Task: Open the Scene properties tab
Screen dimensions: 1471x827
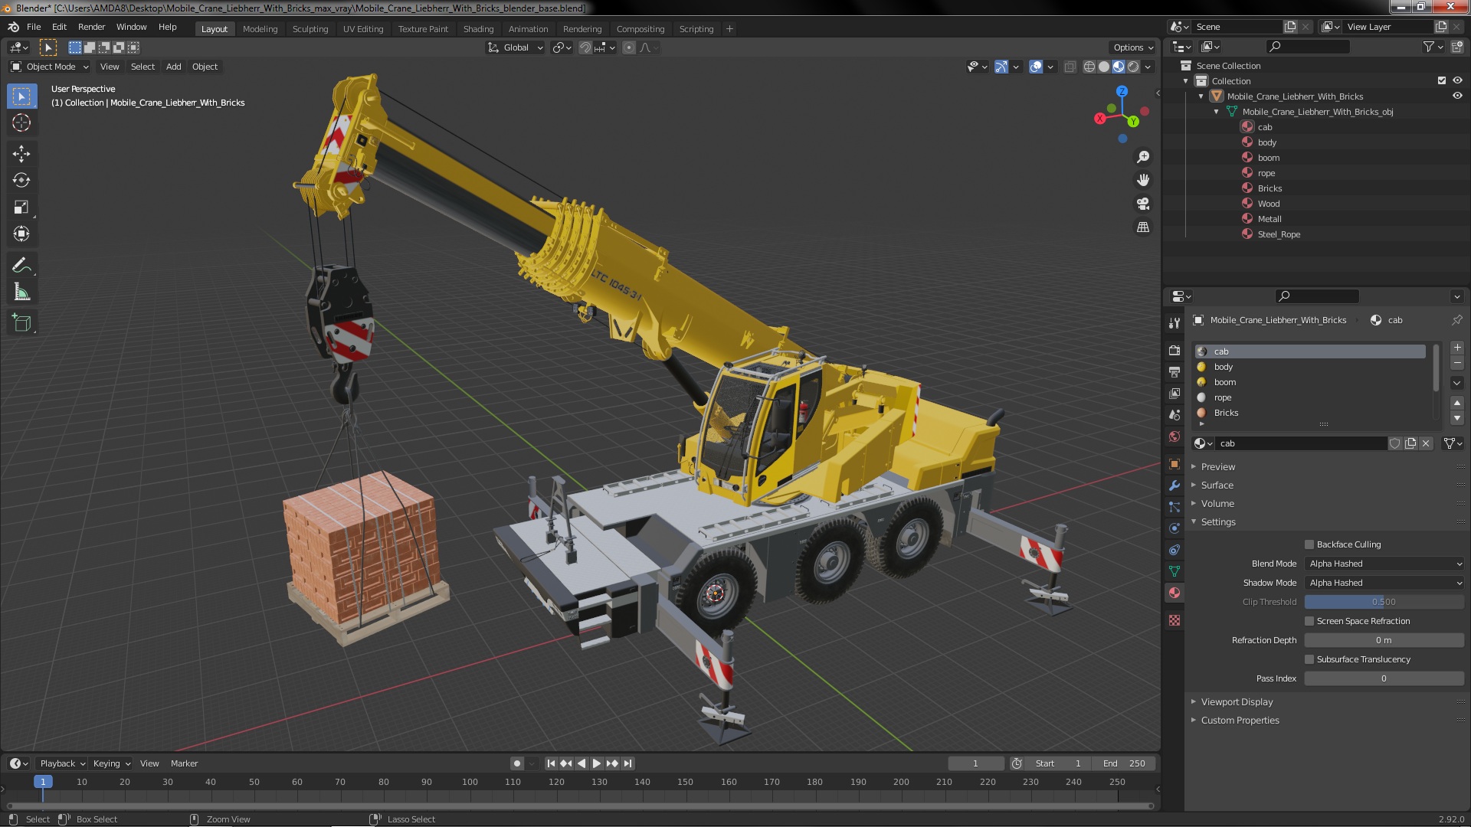Action: (1174, 415)
